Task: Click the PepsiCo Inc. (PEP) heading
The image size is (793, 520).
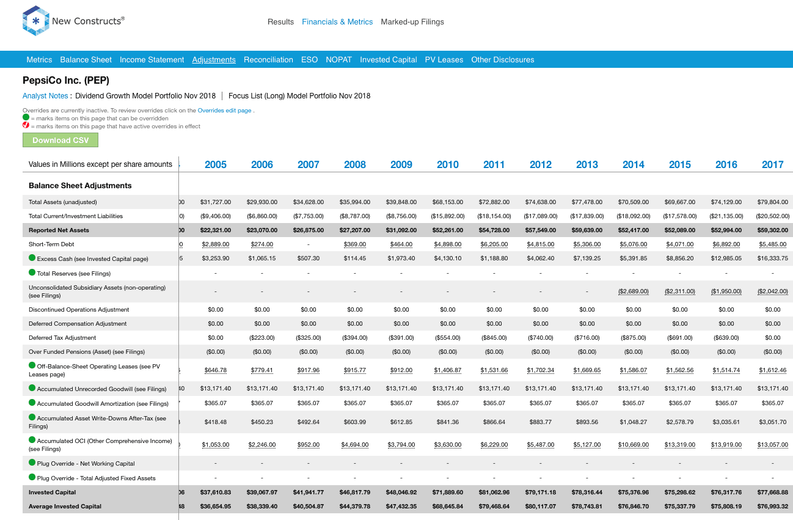Action: click(x=66, y=81)
